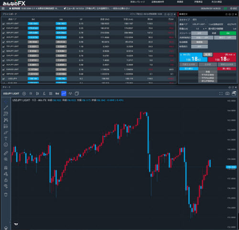The width and height of the screenshot is (239, 230).
Task: Add symbol with the plus circle icon
Action: (x=24, y=94)
